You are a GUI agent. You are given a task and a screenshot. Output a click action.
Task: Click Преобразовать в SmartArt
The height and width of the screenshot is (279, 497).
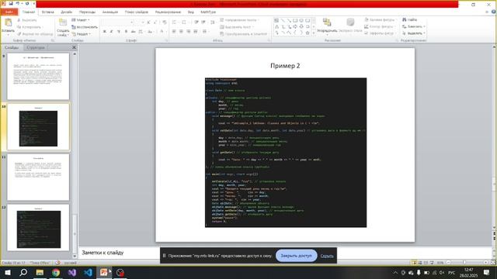pyautogui.click(x=243, y=34)
